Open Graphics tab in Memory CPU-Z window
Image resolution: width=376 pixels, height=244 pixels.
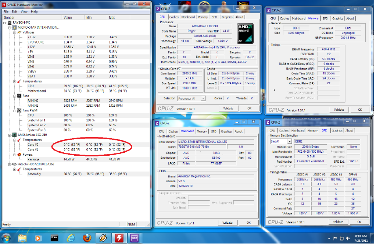point(338,18)
